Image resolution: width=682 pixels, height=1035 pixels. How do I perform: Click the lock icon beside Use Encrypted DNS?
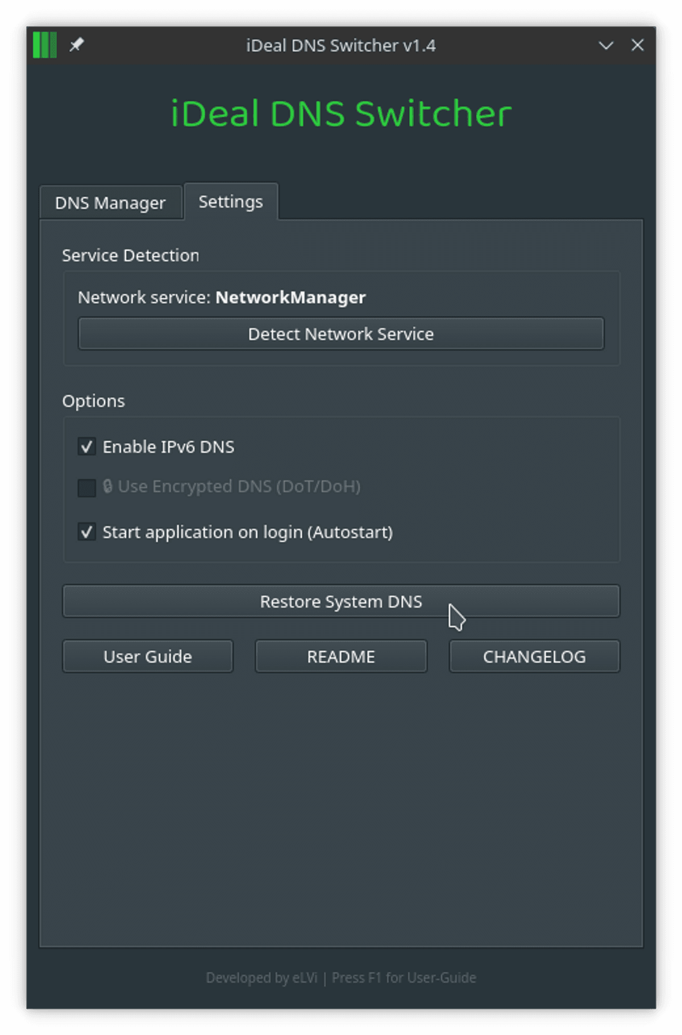(x=107, y=487)
